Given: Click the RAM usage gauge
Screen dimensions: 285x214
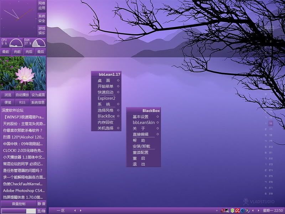Looking at the screenshot, I should point(35,42).
